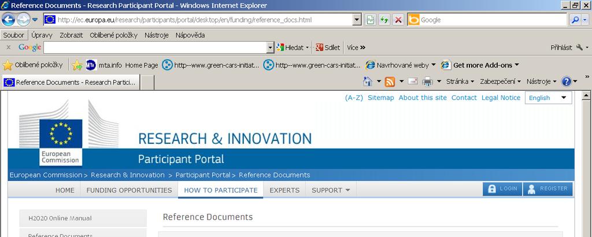The width and height of the screenshot is (592, 237).
Task: Click the search provider icon in search box
Action: click(414, 20)
